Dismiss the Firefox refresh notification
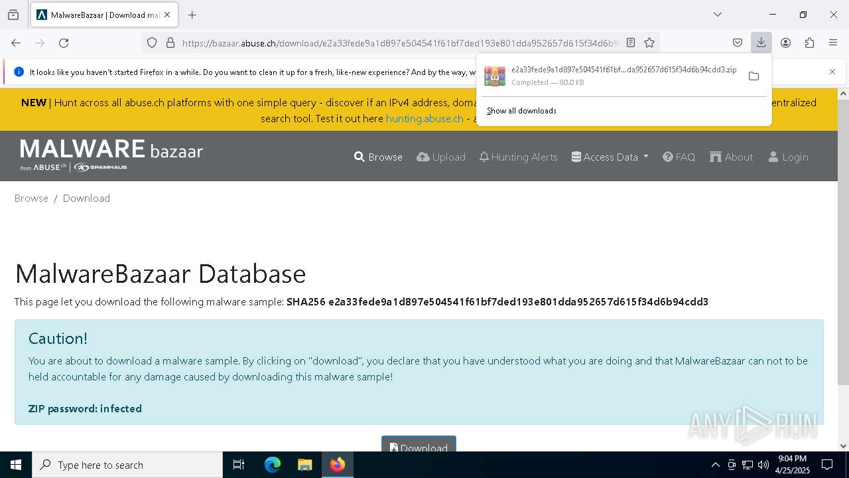The height and width of the screenshot is (478, 849). (x=832, y=72)
